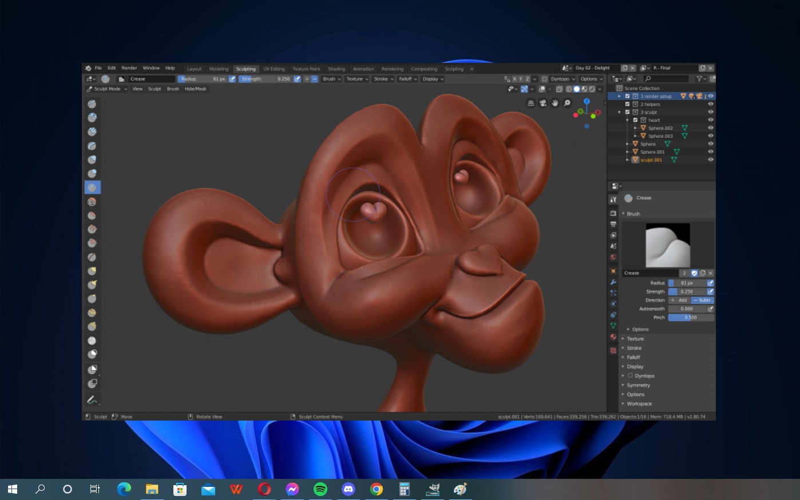Switch to the Modeling workspace tab
Image resolution: width=800 pixels, height=500 pixels.
click(219, 69)
